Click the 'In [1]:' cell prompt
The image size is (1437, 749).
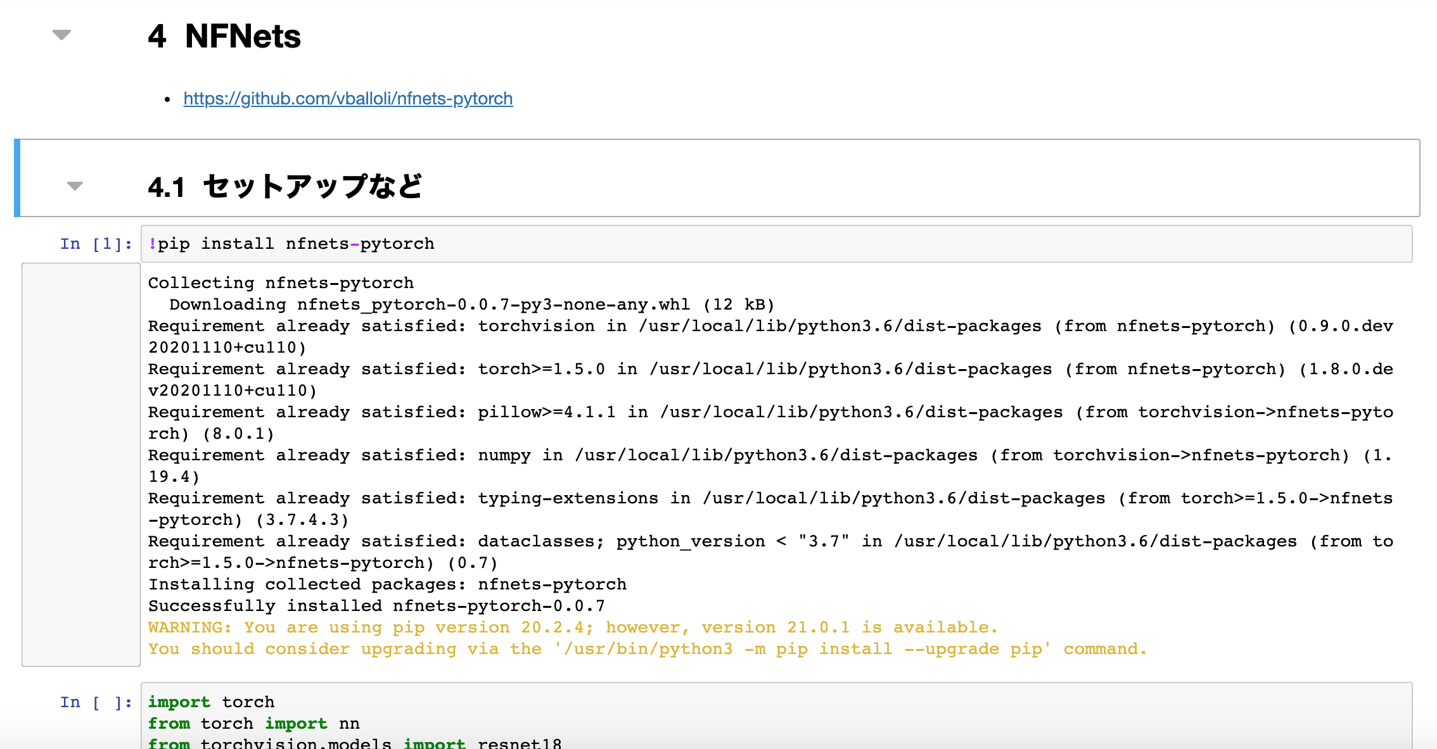[96, 244]
